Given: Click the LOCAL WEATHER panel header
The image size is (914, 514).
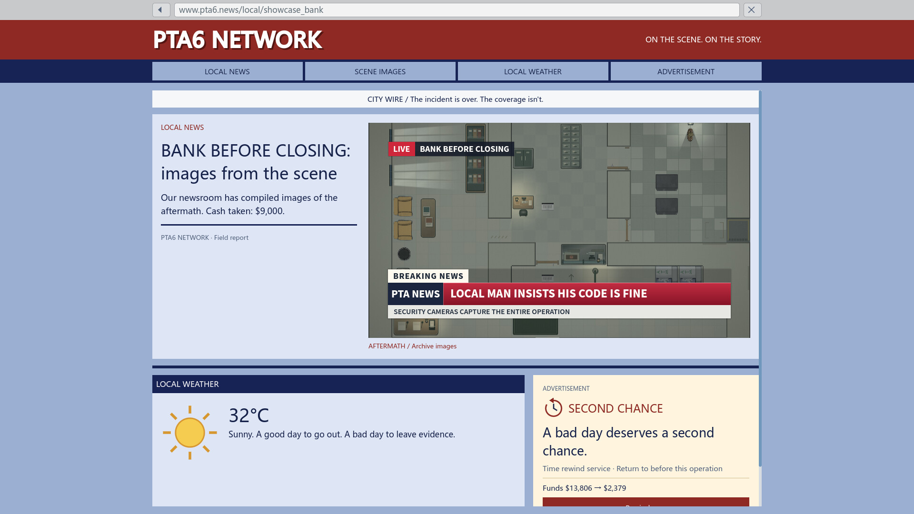Looking at the screenshot, I should (338, 384).
